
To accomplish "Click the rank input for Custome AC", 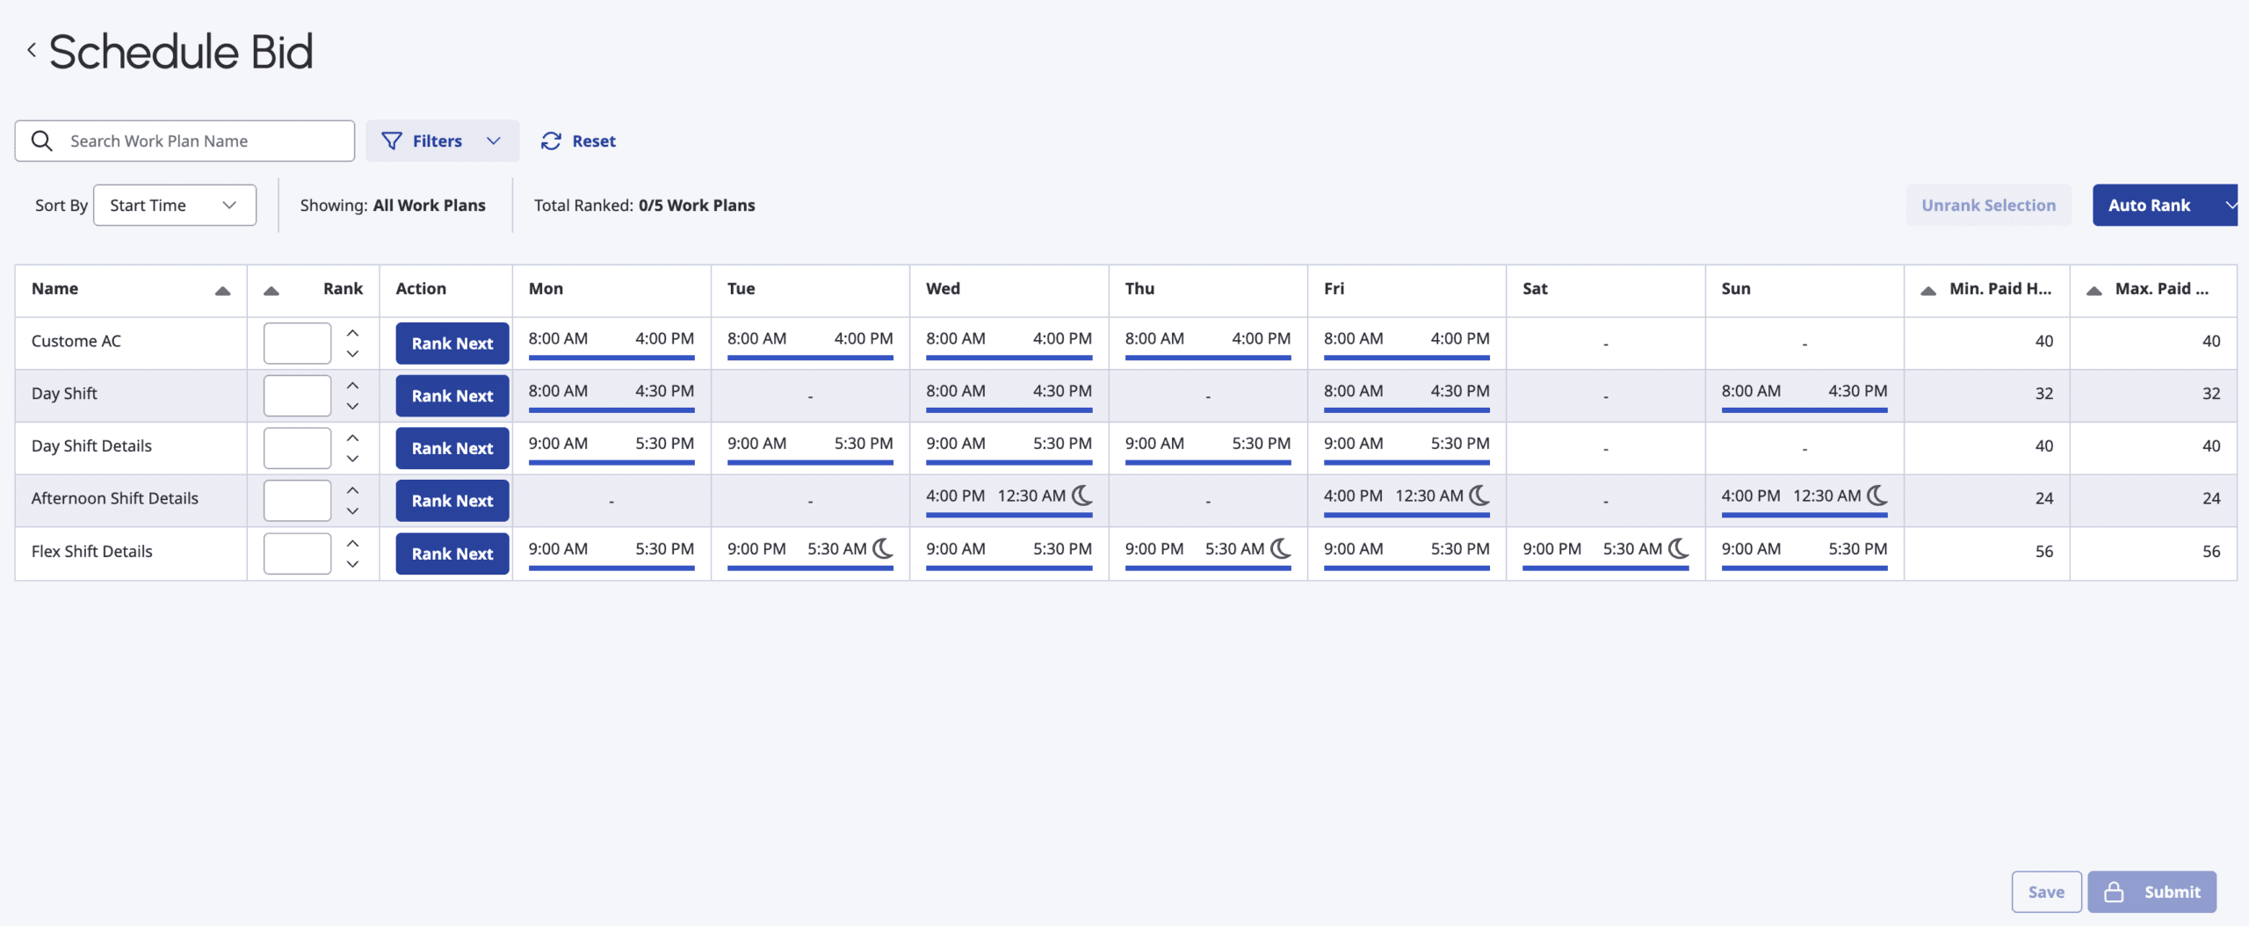I will [297, 343].
